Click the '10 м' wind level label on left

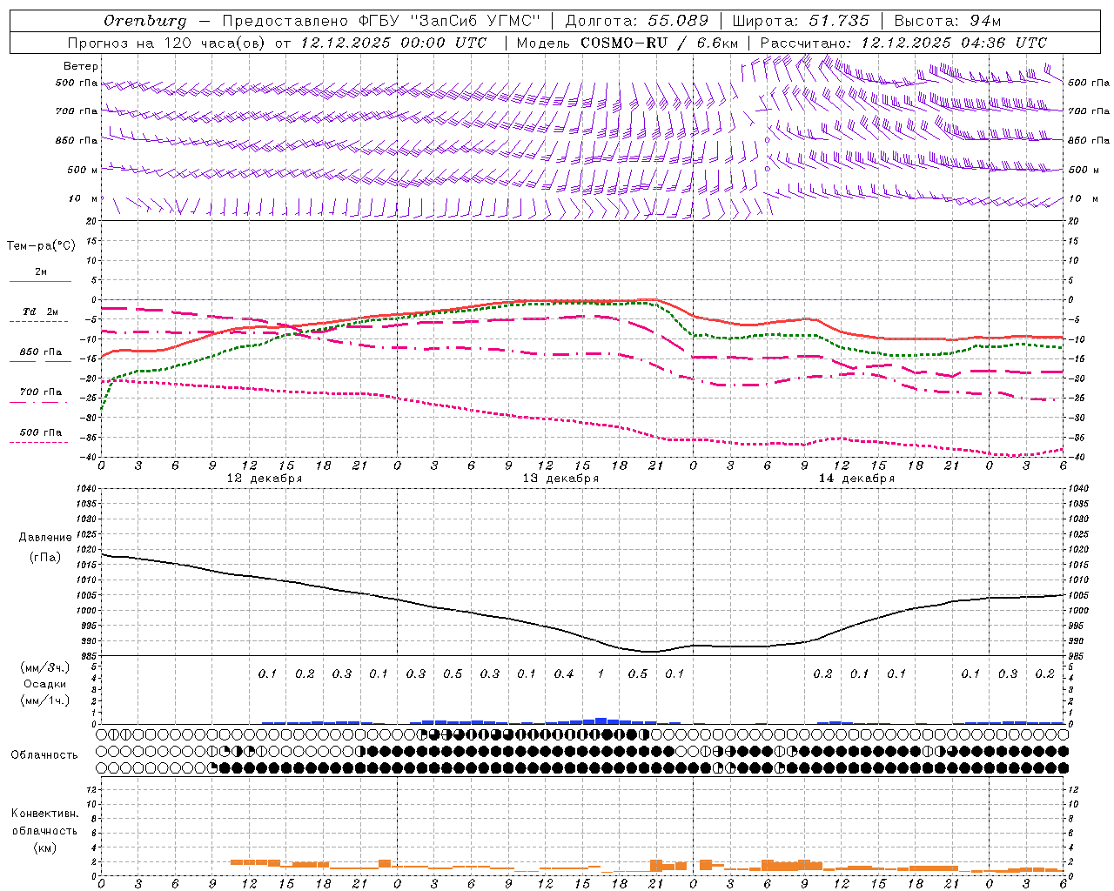[x=83, y=199]
